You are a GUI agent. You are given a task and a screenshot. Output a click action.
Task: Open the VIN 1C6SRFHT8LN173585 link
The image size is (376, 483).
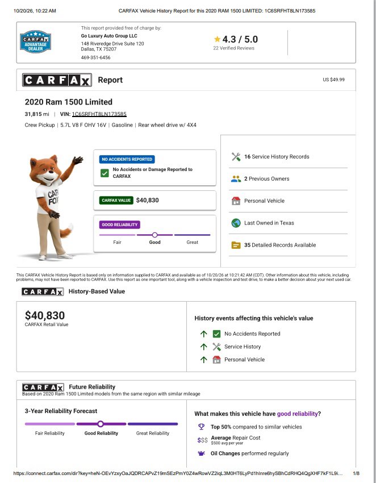point(99,114)
